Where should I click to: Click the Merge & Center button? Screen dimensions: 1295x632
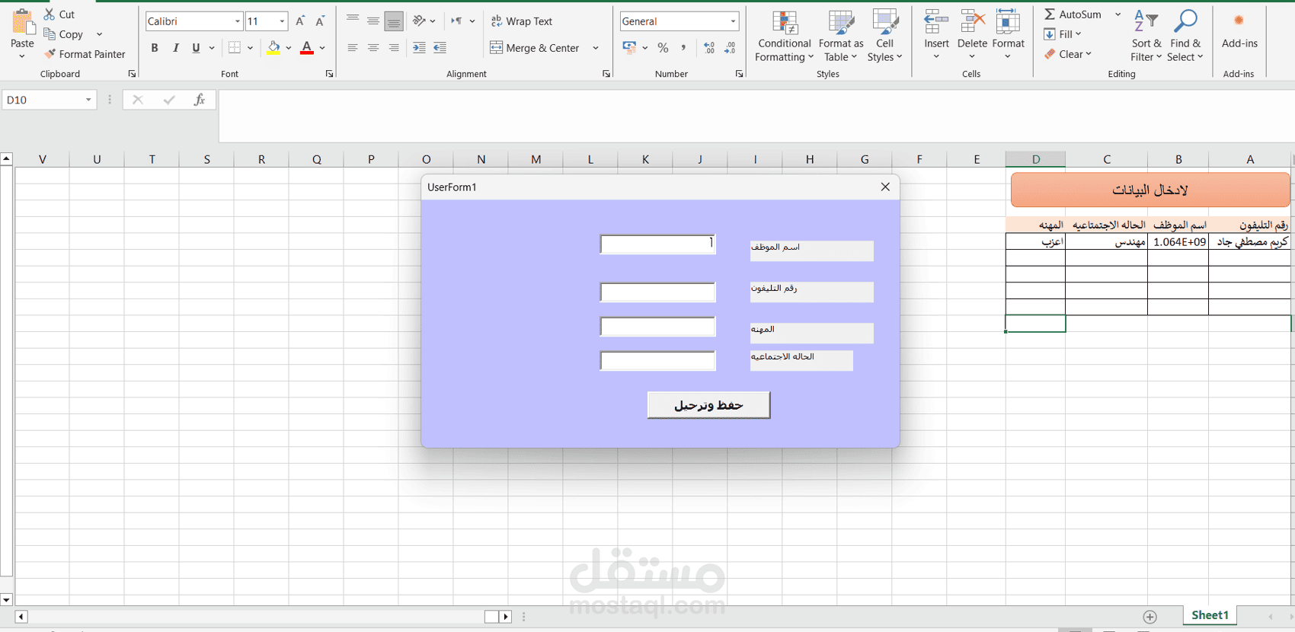[535, 48]
